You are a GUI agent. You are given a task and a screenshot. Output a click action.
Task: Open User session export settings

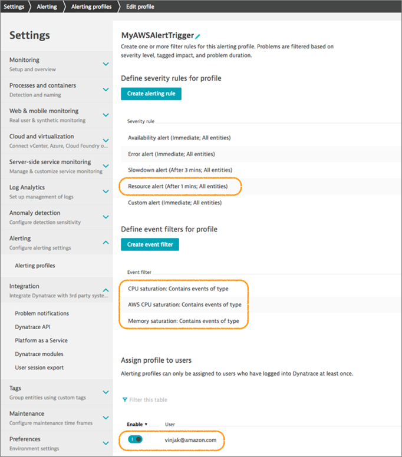tap(39, 367)
